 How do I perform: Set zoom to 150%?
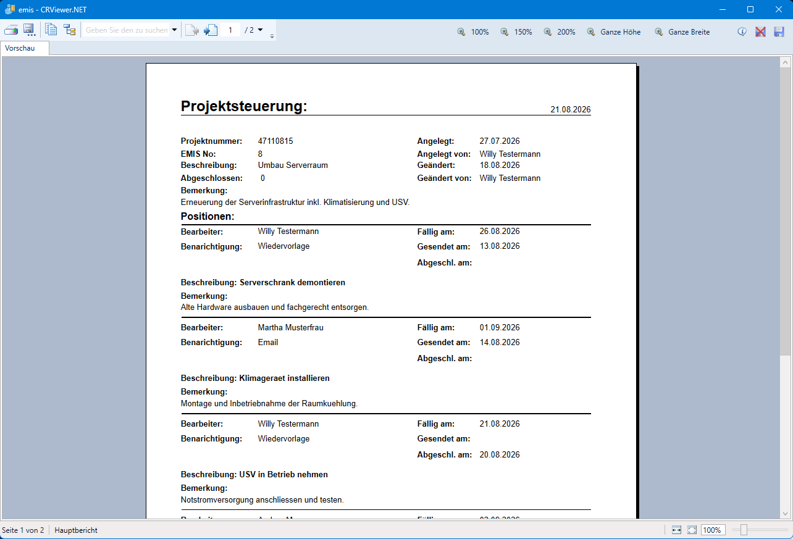[x=516, y=31]
